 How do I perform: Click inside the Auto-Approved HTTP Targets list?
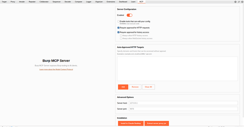pyautogui.click(x=178, y=69)
